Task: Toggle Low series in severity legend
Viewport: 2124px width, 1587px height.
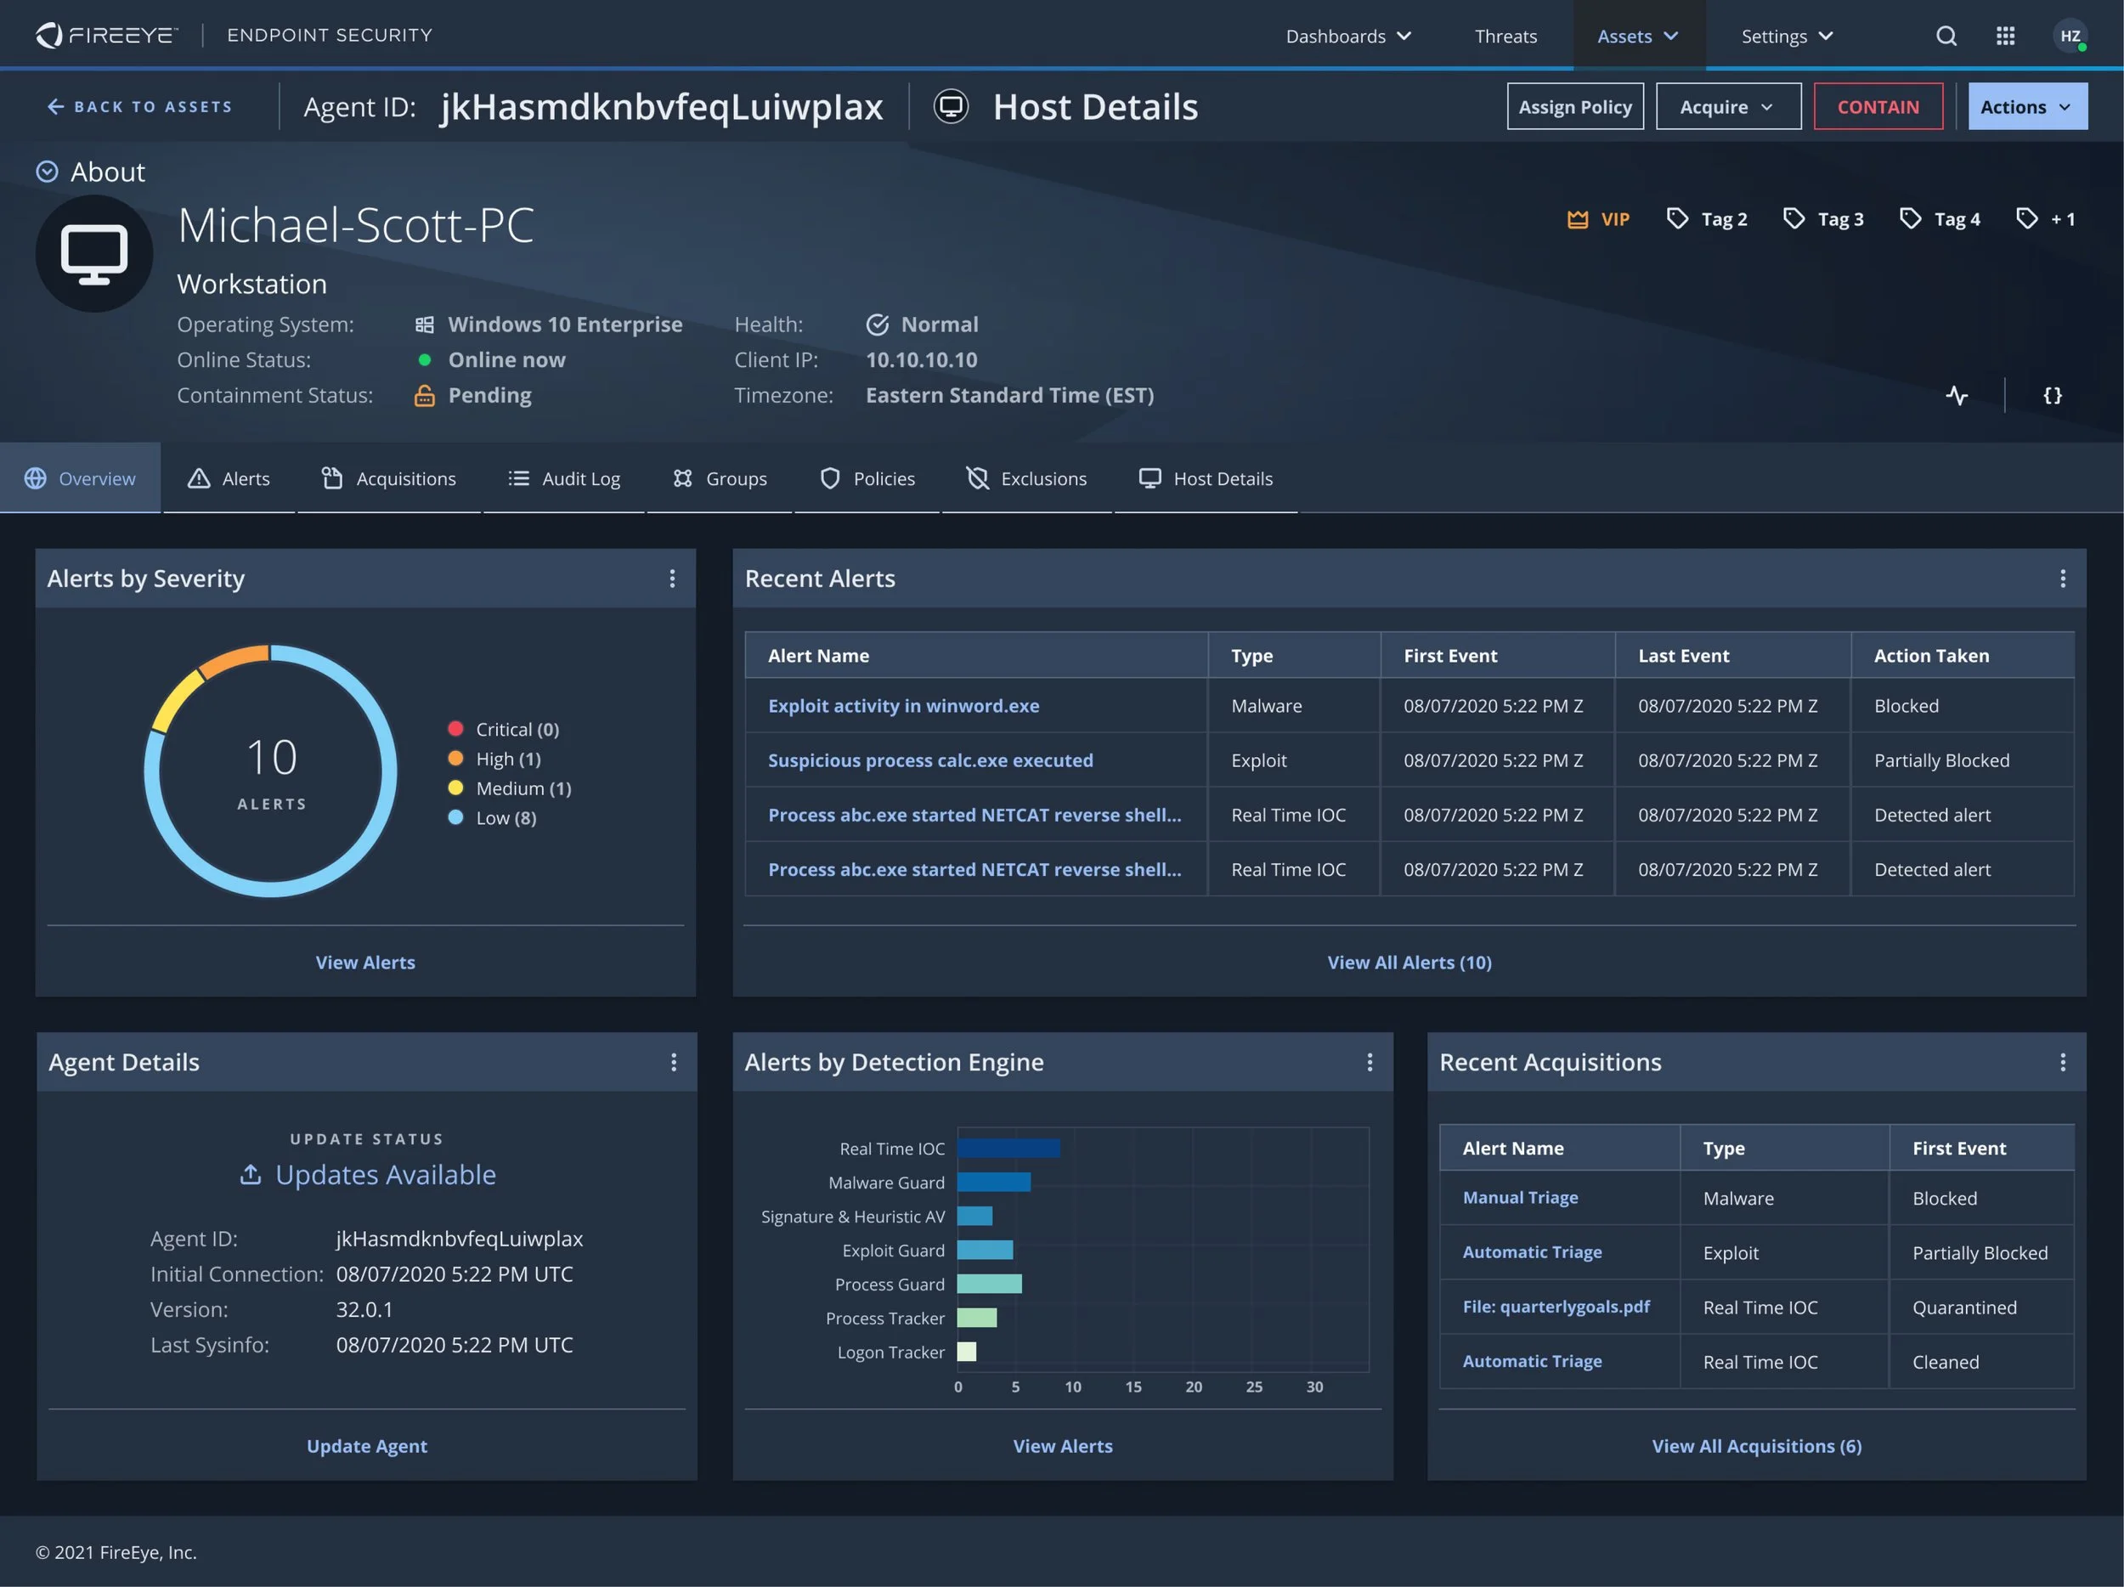Action: 494,818
